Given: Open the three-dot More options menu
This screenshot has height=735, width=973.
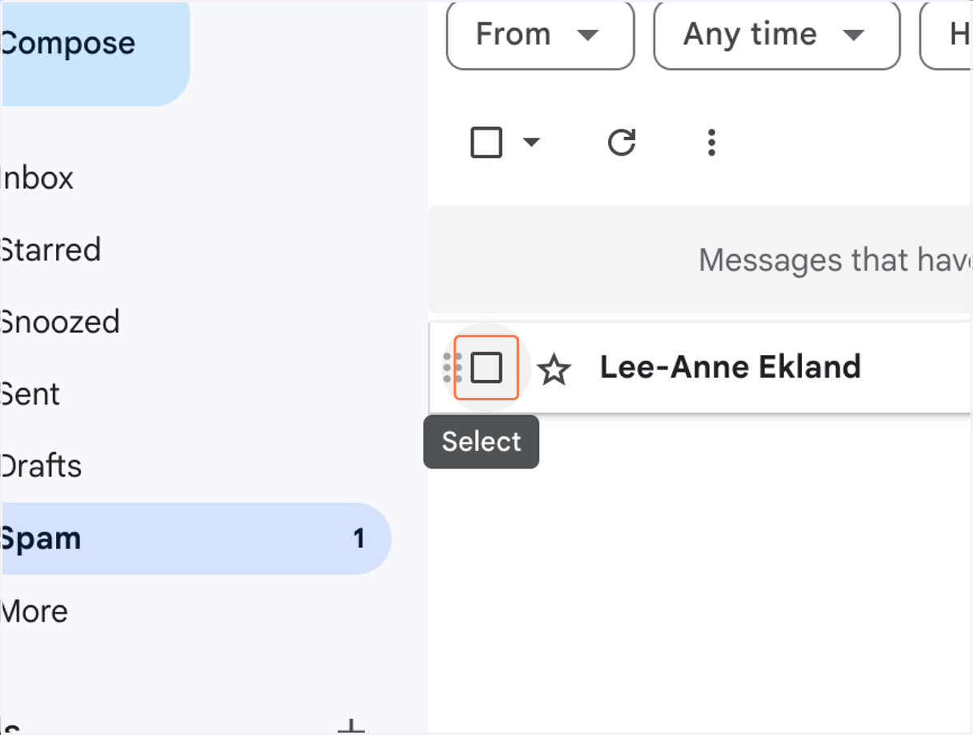Looking at the screenshot, I should pyautogui.click(x=711, y=143).
